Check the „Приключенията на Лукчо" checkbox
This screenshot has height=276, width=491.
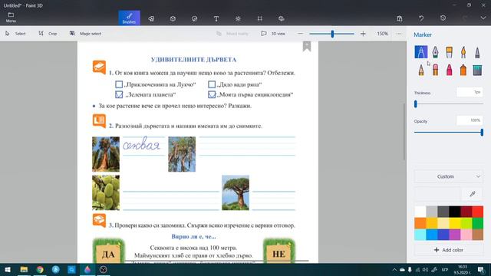[119, 84]
